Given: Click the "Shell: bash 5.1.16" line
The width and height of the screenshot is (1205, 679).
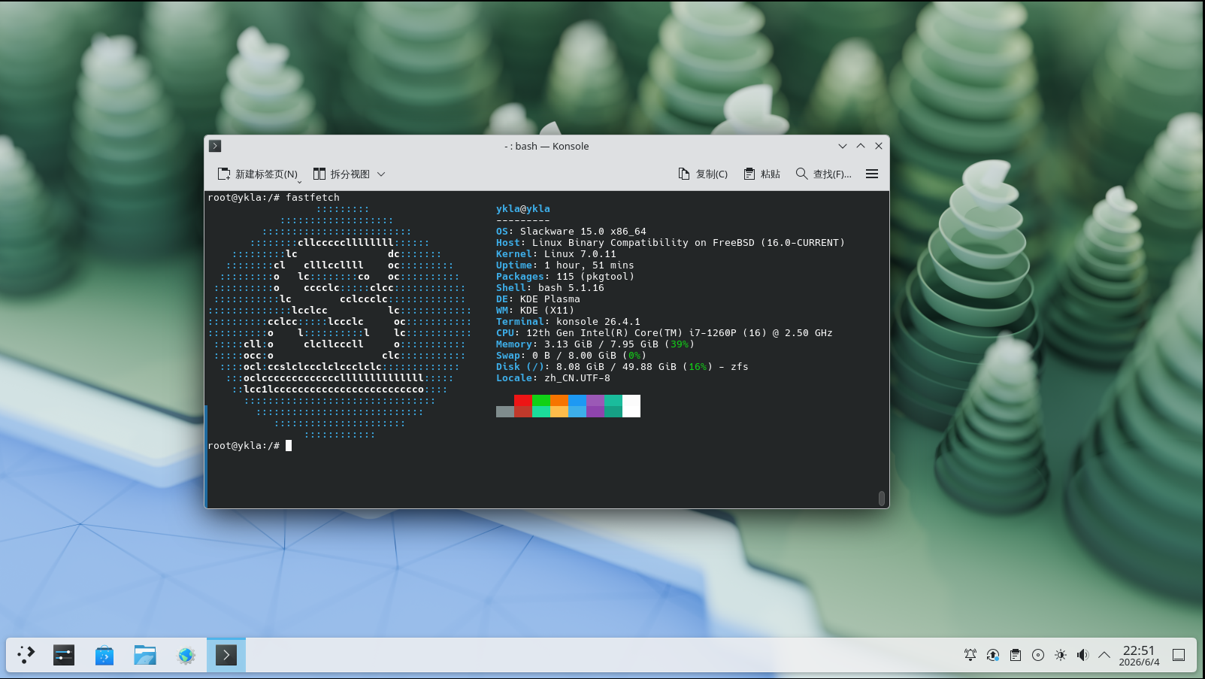Looking at the screenshot, I should [x=550, y=288].
